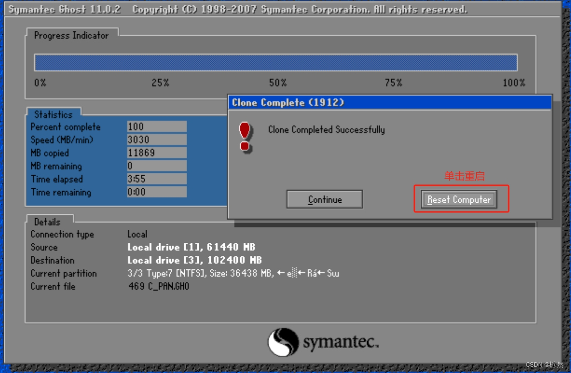Screen dimensions: 571x373
Task: Select the Connection type label
Action: [x=62, y=234]
